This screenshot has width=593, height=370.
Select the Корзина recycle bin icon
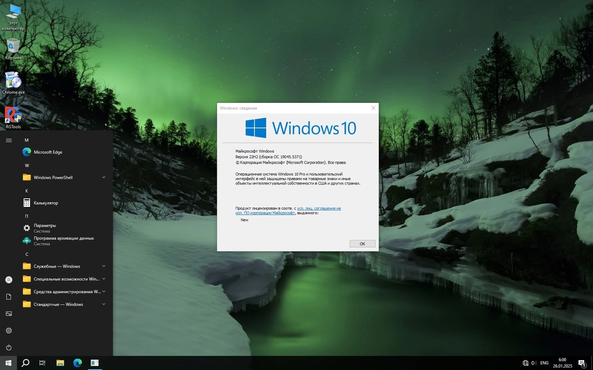click(13, 49)
